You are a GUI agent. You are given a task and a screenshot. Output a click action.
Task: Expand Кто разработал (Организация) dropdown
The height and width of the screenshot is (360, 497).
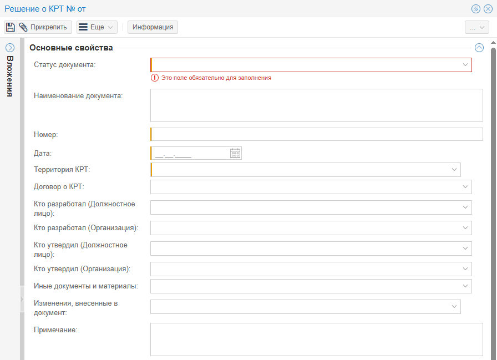click(465, 228)
